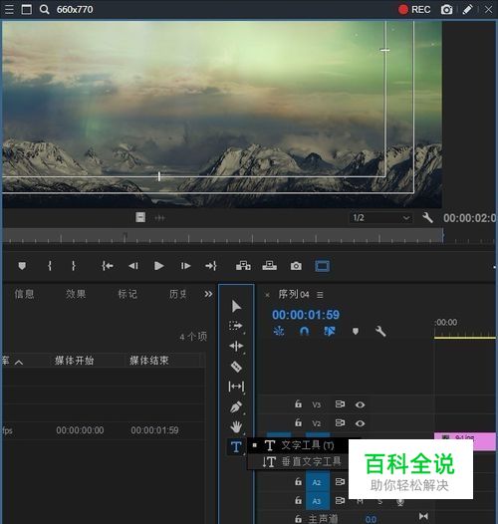This screenshot has width=498, height=524.
Task: Toggle sync lock for V2
Action: (x=340, y=423)
